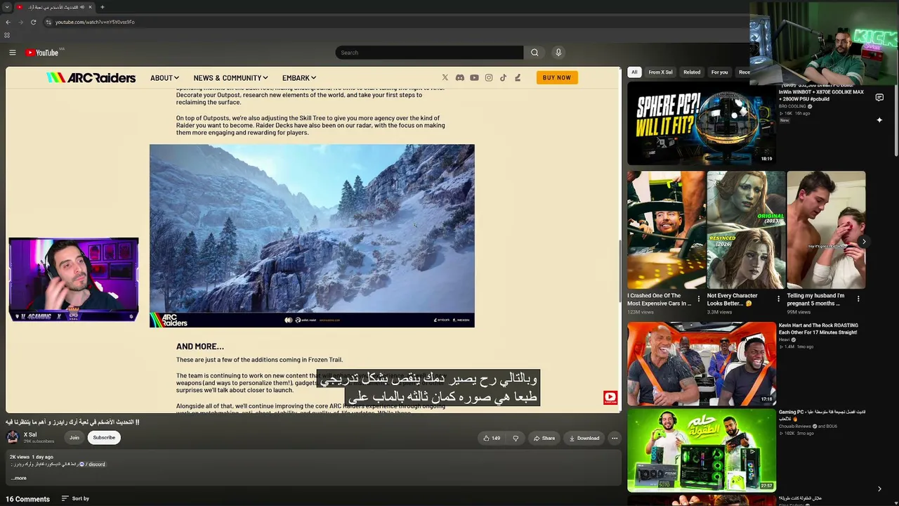The width and height of the screenshot is (899, 506).
Task: Select the All filter chip
Action: (x=634, y=72)
